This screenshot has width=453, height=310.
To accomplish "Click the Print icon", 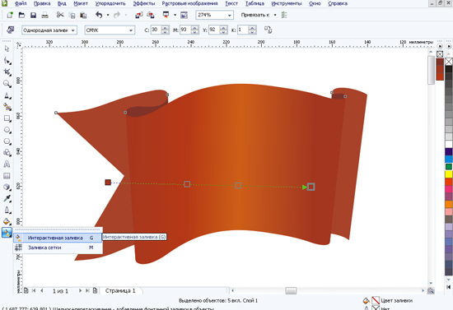I will click(x=44, y=15).
